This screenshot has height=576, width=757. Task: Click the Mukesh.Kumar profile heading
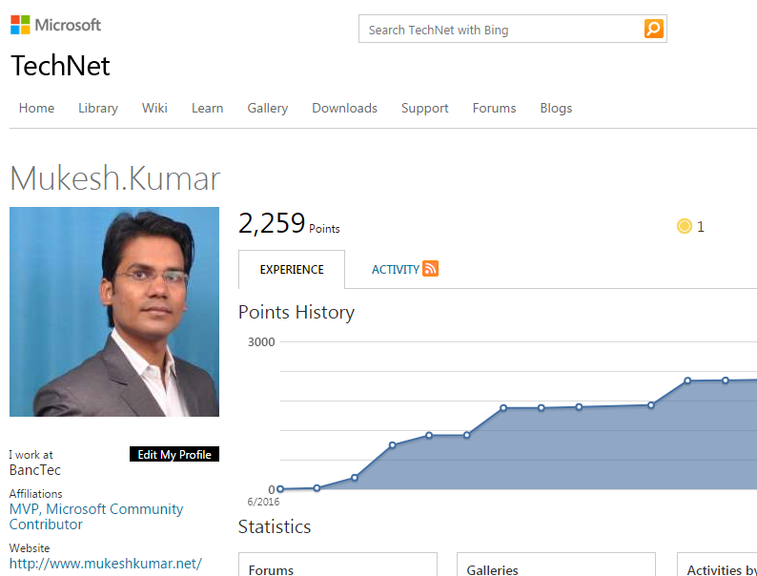[115, 178]
